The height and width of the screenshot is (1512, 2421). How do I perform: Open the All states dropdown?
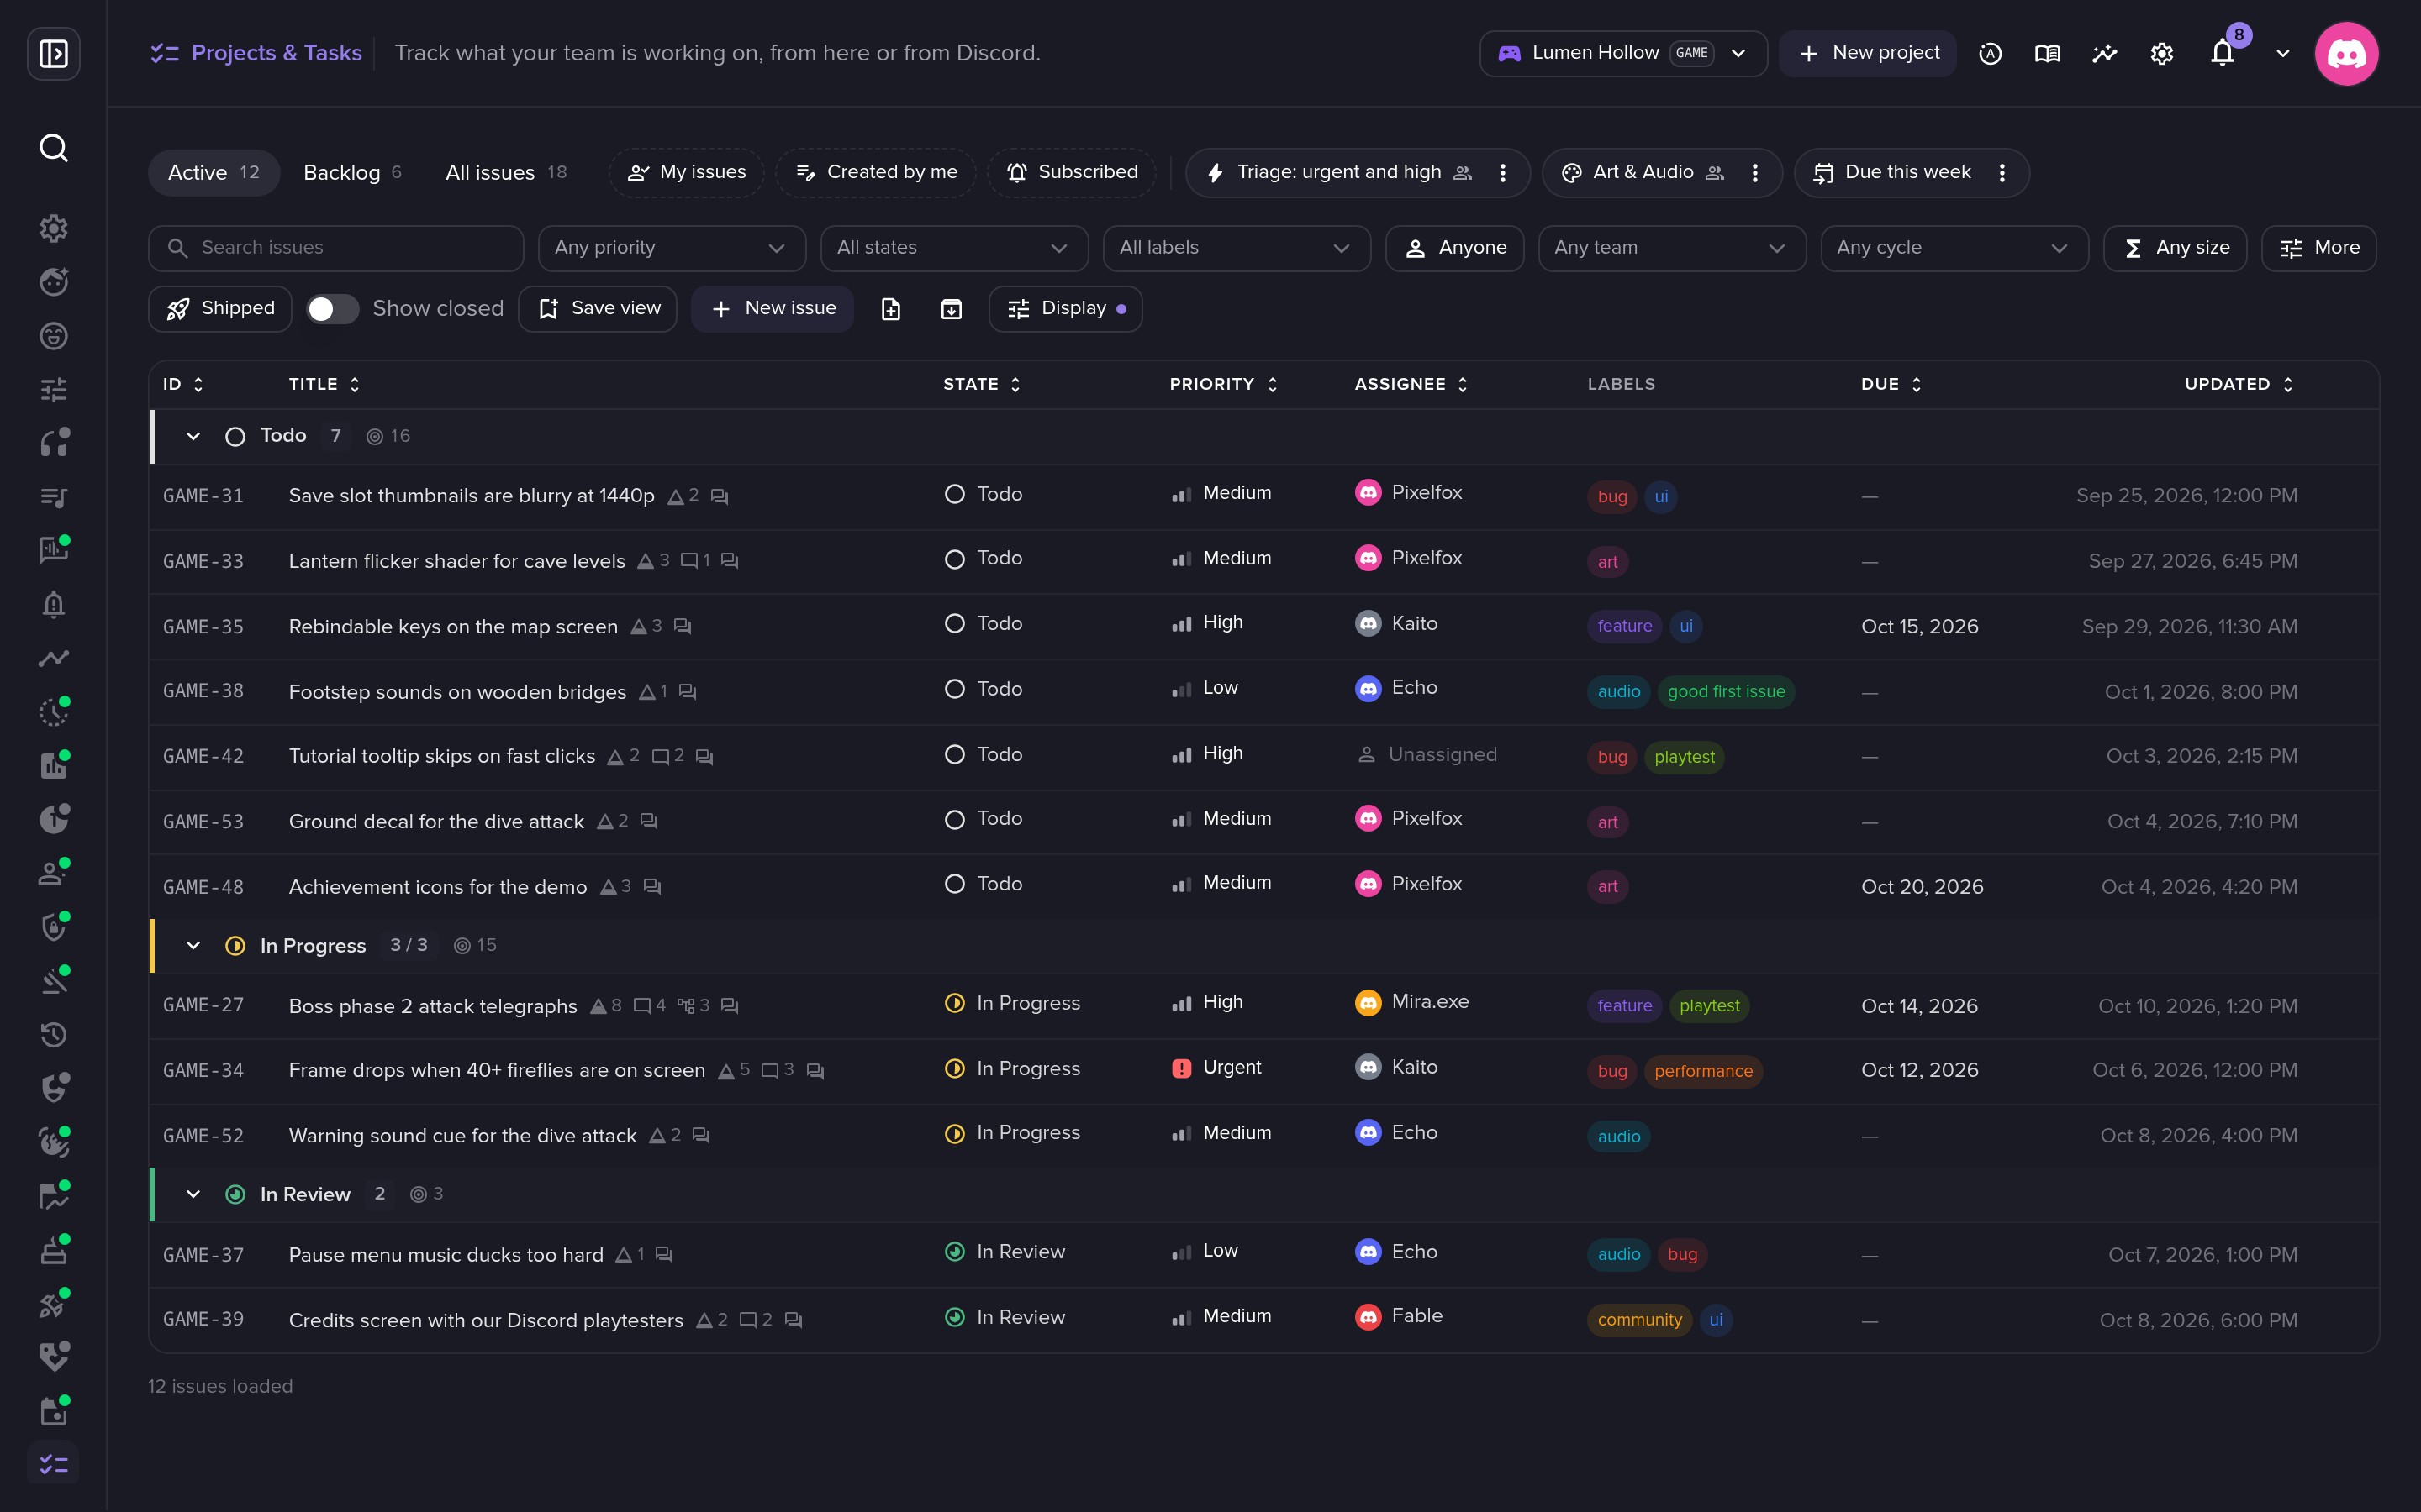pos(954,248)
